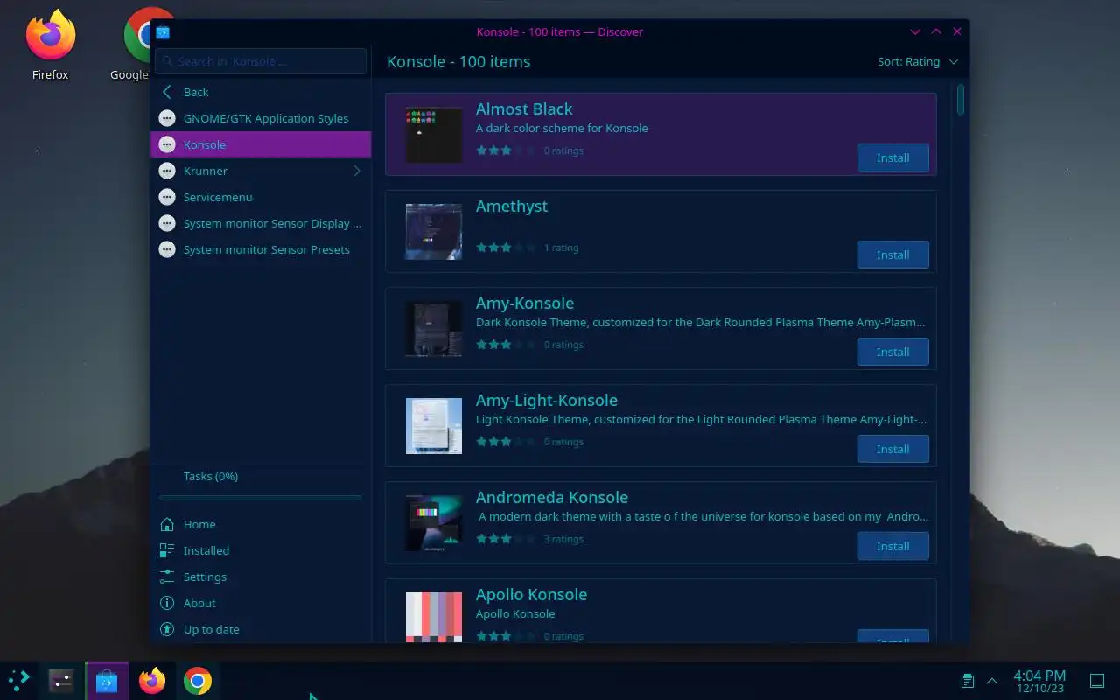Click the Tasks (0%) label
Screen dimensions: 1120x700
(211, 477)
